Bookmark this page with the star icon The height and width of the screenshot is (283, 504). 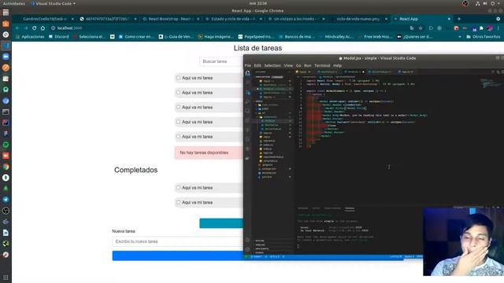[420, 28]
